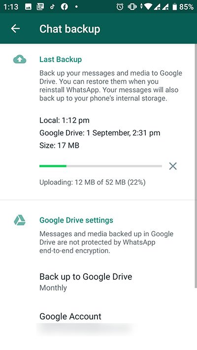This screenshot has height=350, width=197.
Task: Tap the image notification icon in status bar
Action: (x=28, y=7)
